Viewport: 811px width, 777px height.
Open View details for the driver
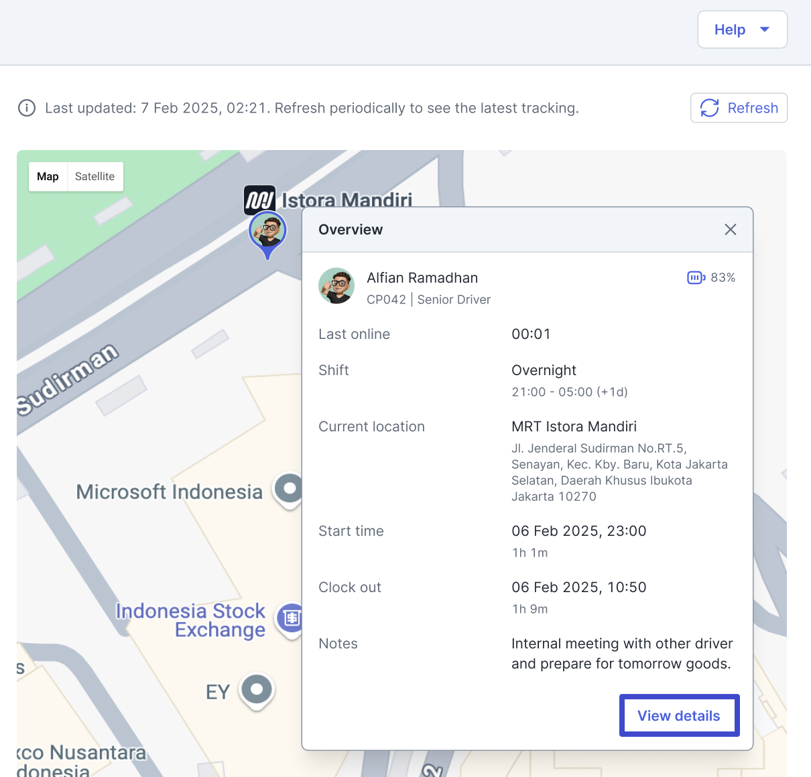[x=679, y=715]
